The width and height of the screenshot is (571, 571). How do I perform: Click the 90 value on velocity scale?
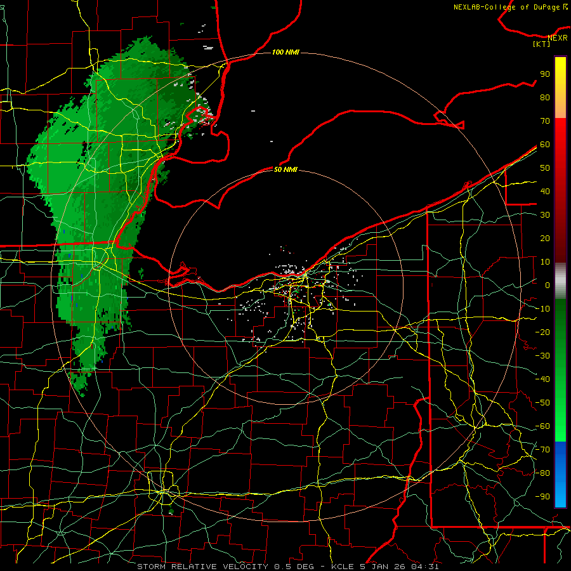click(x=545, y=74)
